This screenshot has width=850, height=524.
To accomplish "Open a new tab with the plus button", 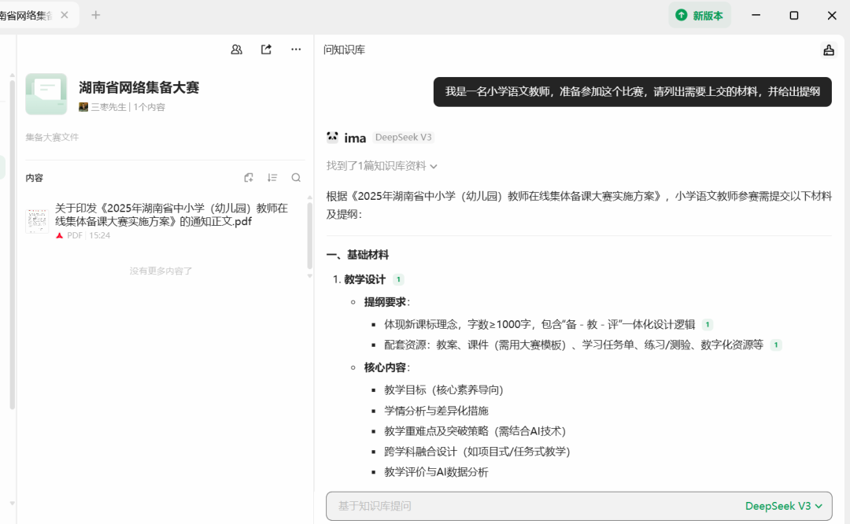I will click(x=95, y=14).
